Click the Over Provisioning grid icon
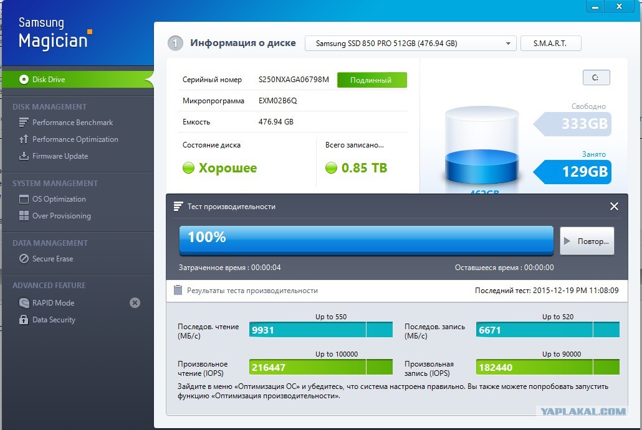The image size is (642, 430). pyautogui.click(x=24, y=216)
